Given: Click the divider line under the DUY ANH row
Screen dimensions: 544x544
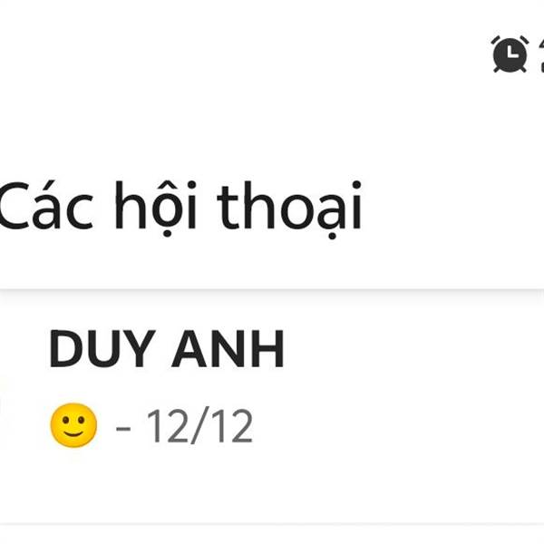Looking at the screenshot, I should coord(272,524).
